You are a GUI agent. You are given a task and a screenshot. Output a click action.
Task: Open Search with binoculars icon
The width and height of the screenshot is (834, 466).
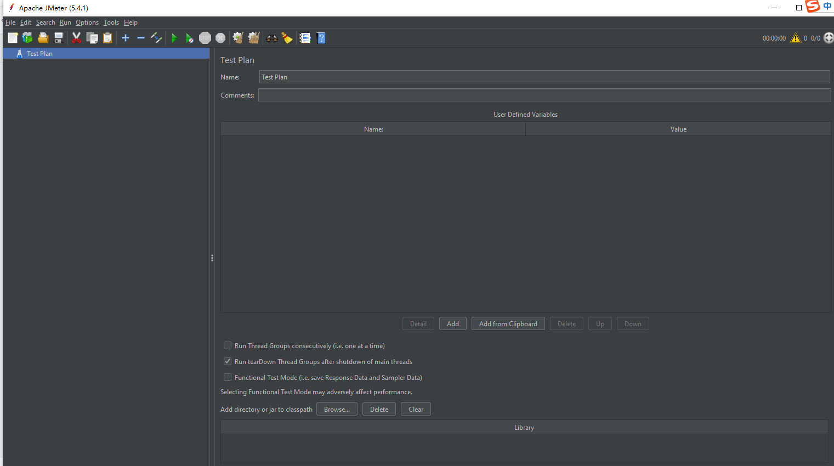coord(272,38)
